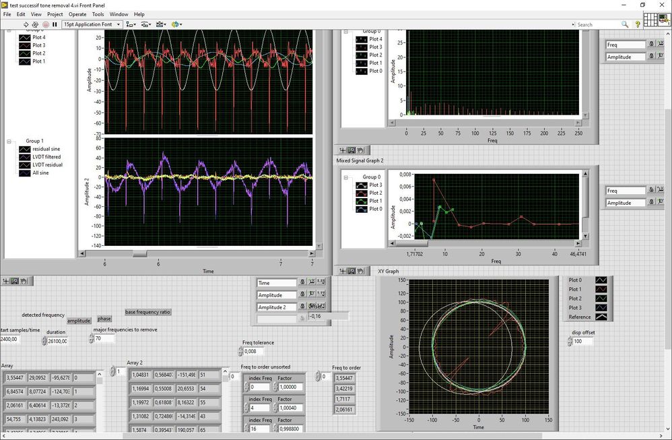The image size is (672, 440).
Task: Click the connector pane grid icon
Action: click(x=650, y=20)
